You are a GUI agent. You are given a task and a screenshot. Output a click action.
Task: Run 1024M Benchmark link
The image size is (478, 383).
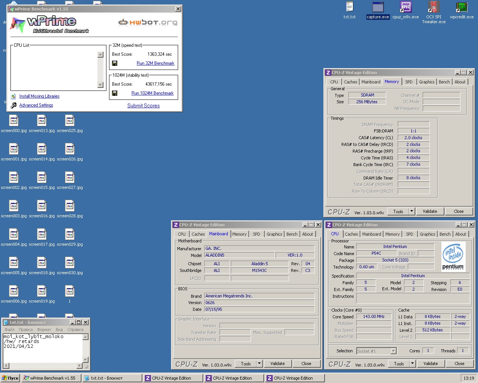pos(152,93)
